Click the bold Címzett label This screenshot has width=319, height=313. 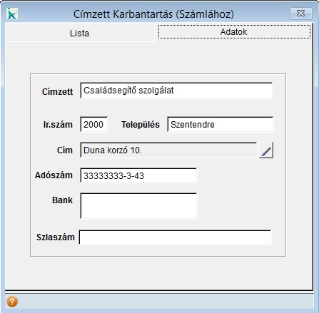coord(57,92)
